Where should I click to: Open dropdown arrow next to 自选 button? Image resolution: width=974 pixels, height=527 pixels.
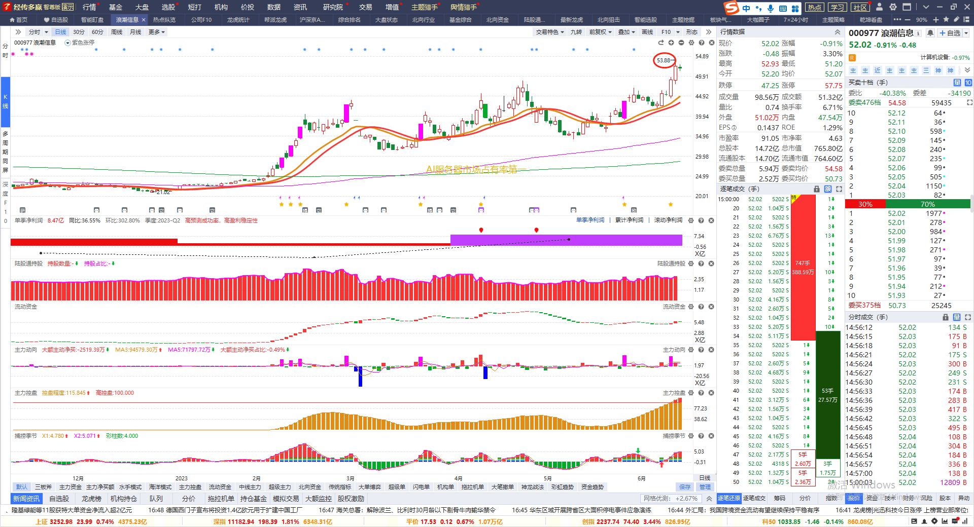[966, 33]
